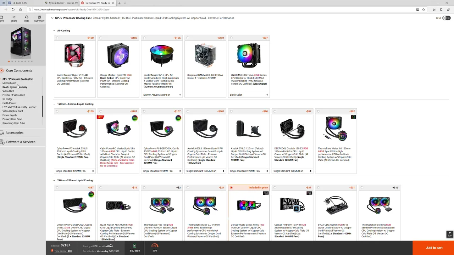Select CyberPowerPC Asetek 550LC radio button

(57, 111)
